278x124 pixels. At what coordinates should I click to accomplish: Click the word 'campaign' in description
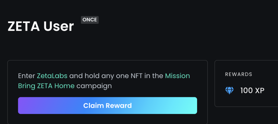(94, 86)
